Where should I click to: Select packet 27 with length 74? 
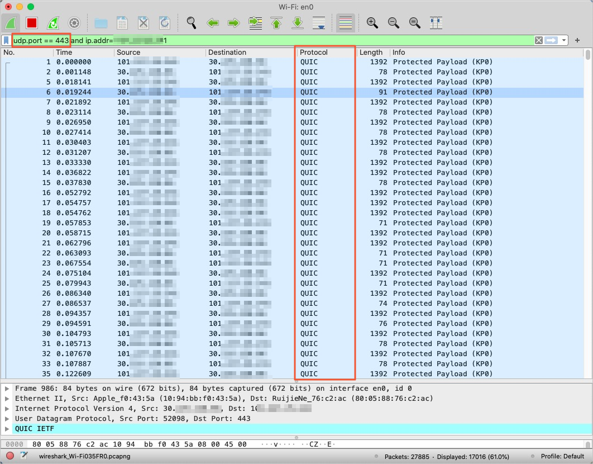point(293,304)
